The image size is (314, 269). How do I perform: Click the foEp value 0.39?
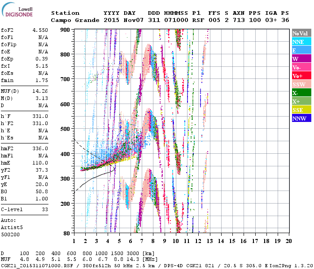click(42, 59)
